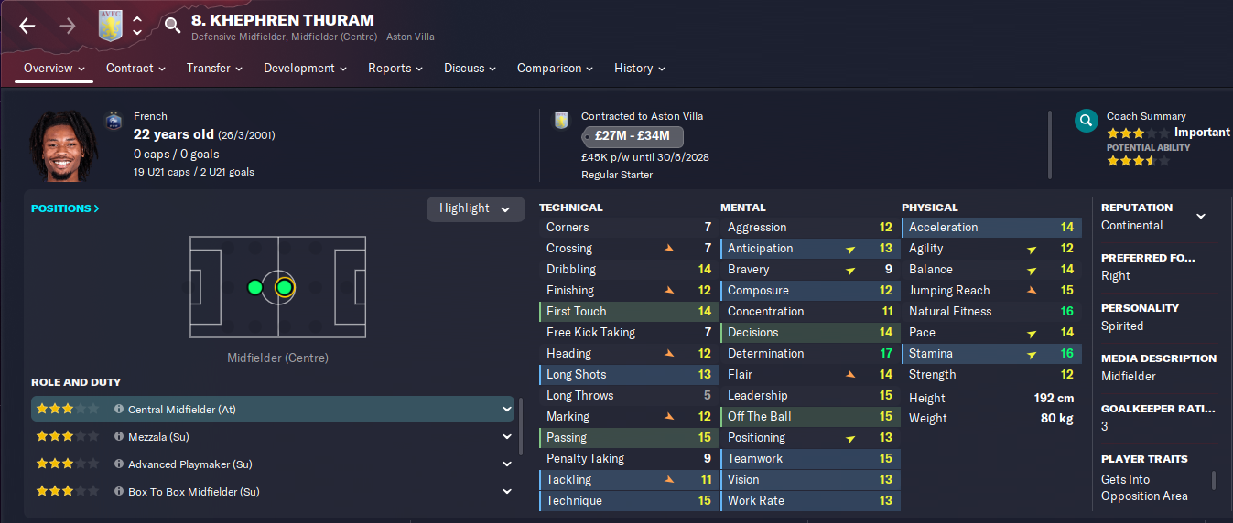The height and width of the screenshot is (523, 1233).
Task: Click the next/previous player stepper arrows
Action: 137,26
